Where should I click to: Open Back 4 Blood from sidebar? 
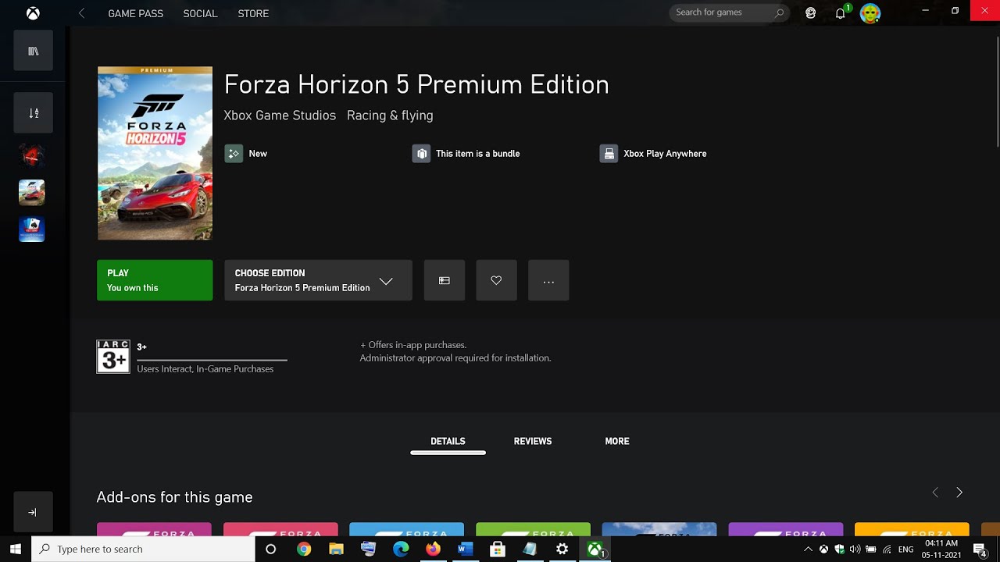coord(32,155)
